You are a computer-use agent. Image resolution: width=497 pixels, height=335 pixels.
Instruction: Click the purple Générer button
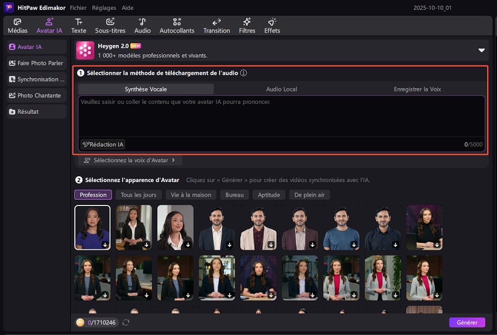coord(467,322)
